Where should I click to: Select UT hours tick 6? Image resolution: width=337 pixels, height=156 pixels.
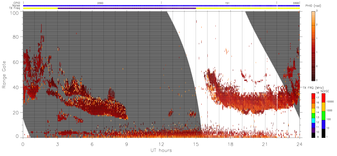point(92,144)
